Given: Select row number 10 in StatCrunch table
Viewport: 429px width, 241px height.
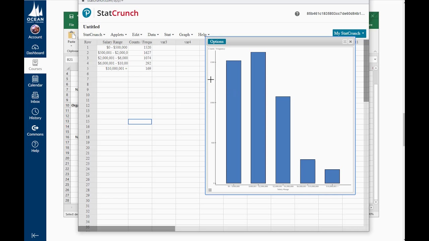Looking at the screenshot, I should [x=88, y=95].
